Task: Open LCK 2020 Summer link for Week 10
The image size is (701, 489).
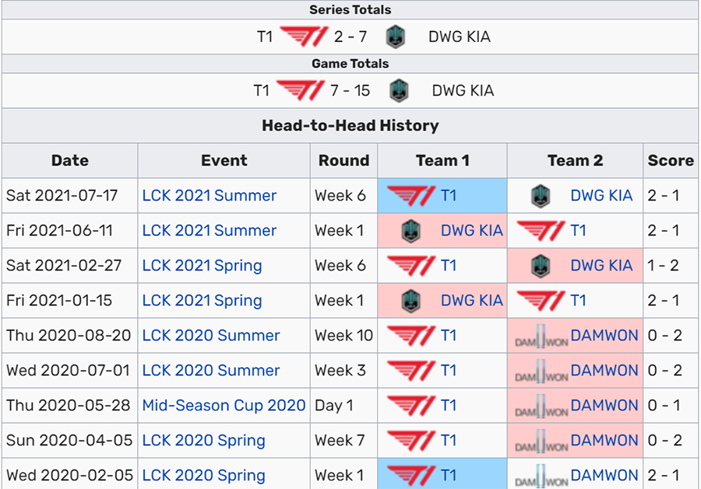Action: click(x=211, y=336)
